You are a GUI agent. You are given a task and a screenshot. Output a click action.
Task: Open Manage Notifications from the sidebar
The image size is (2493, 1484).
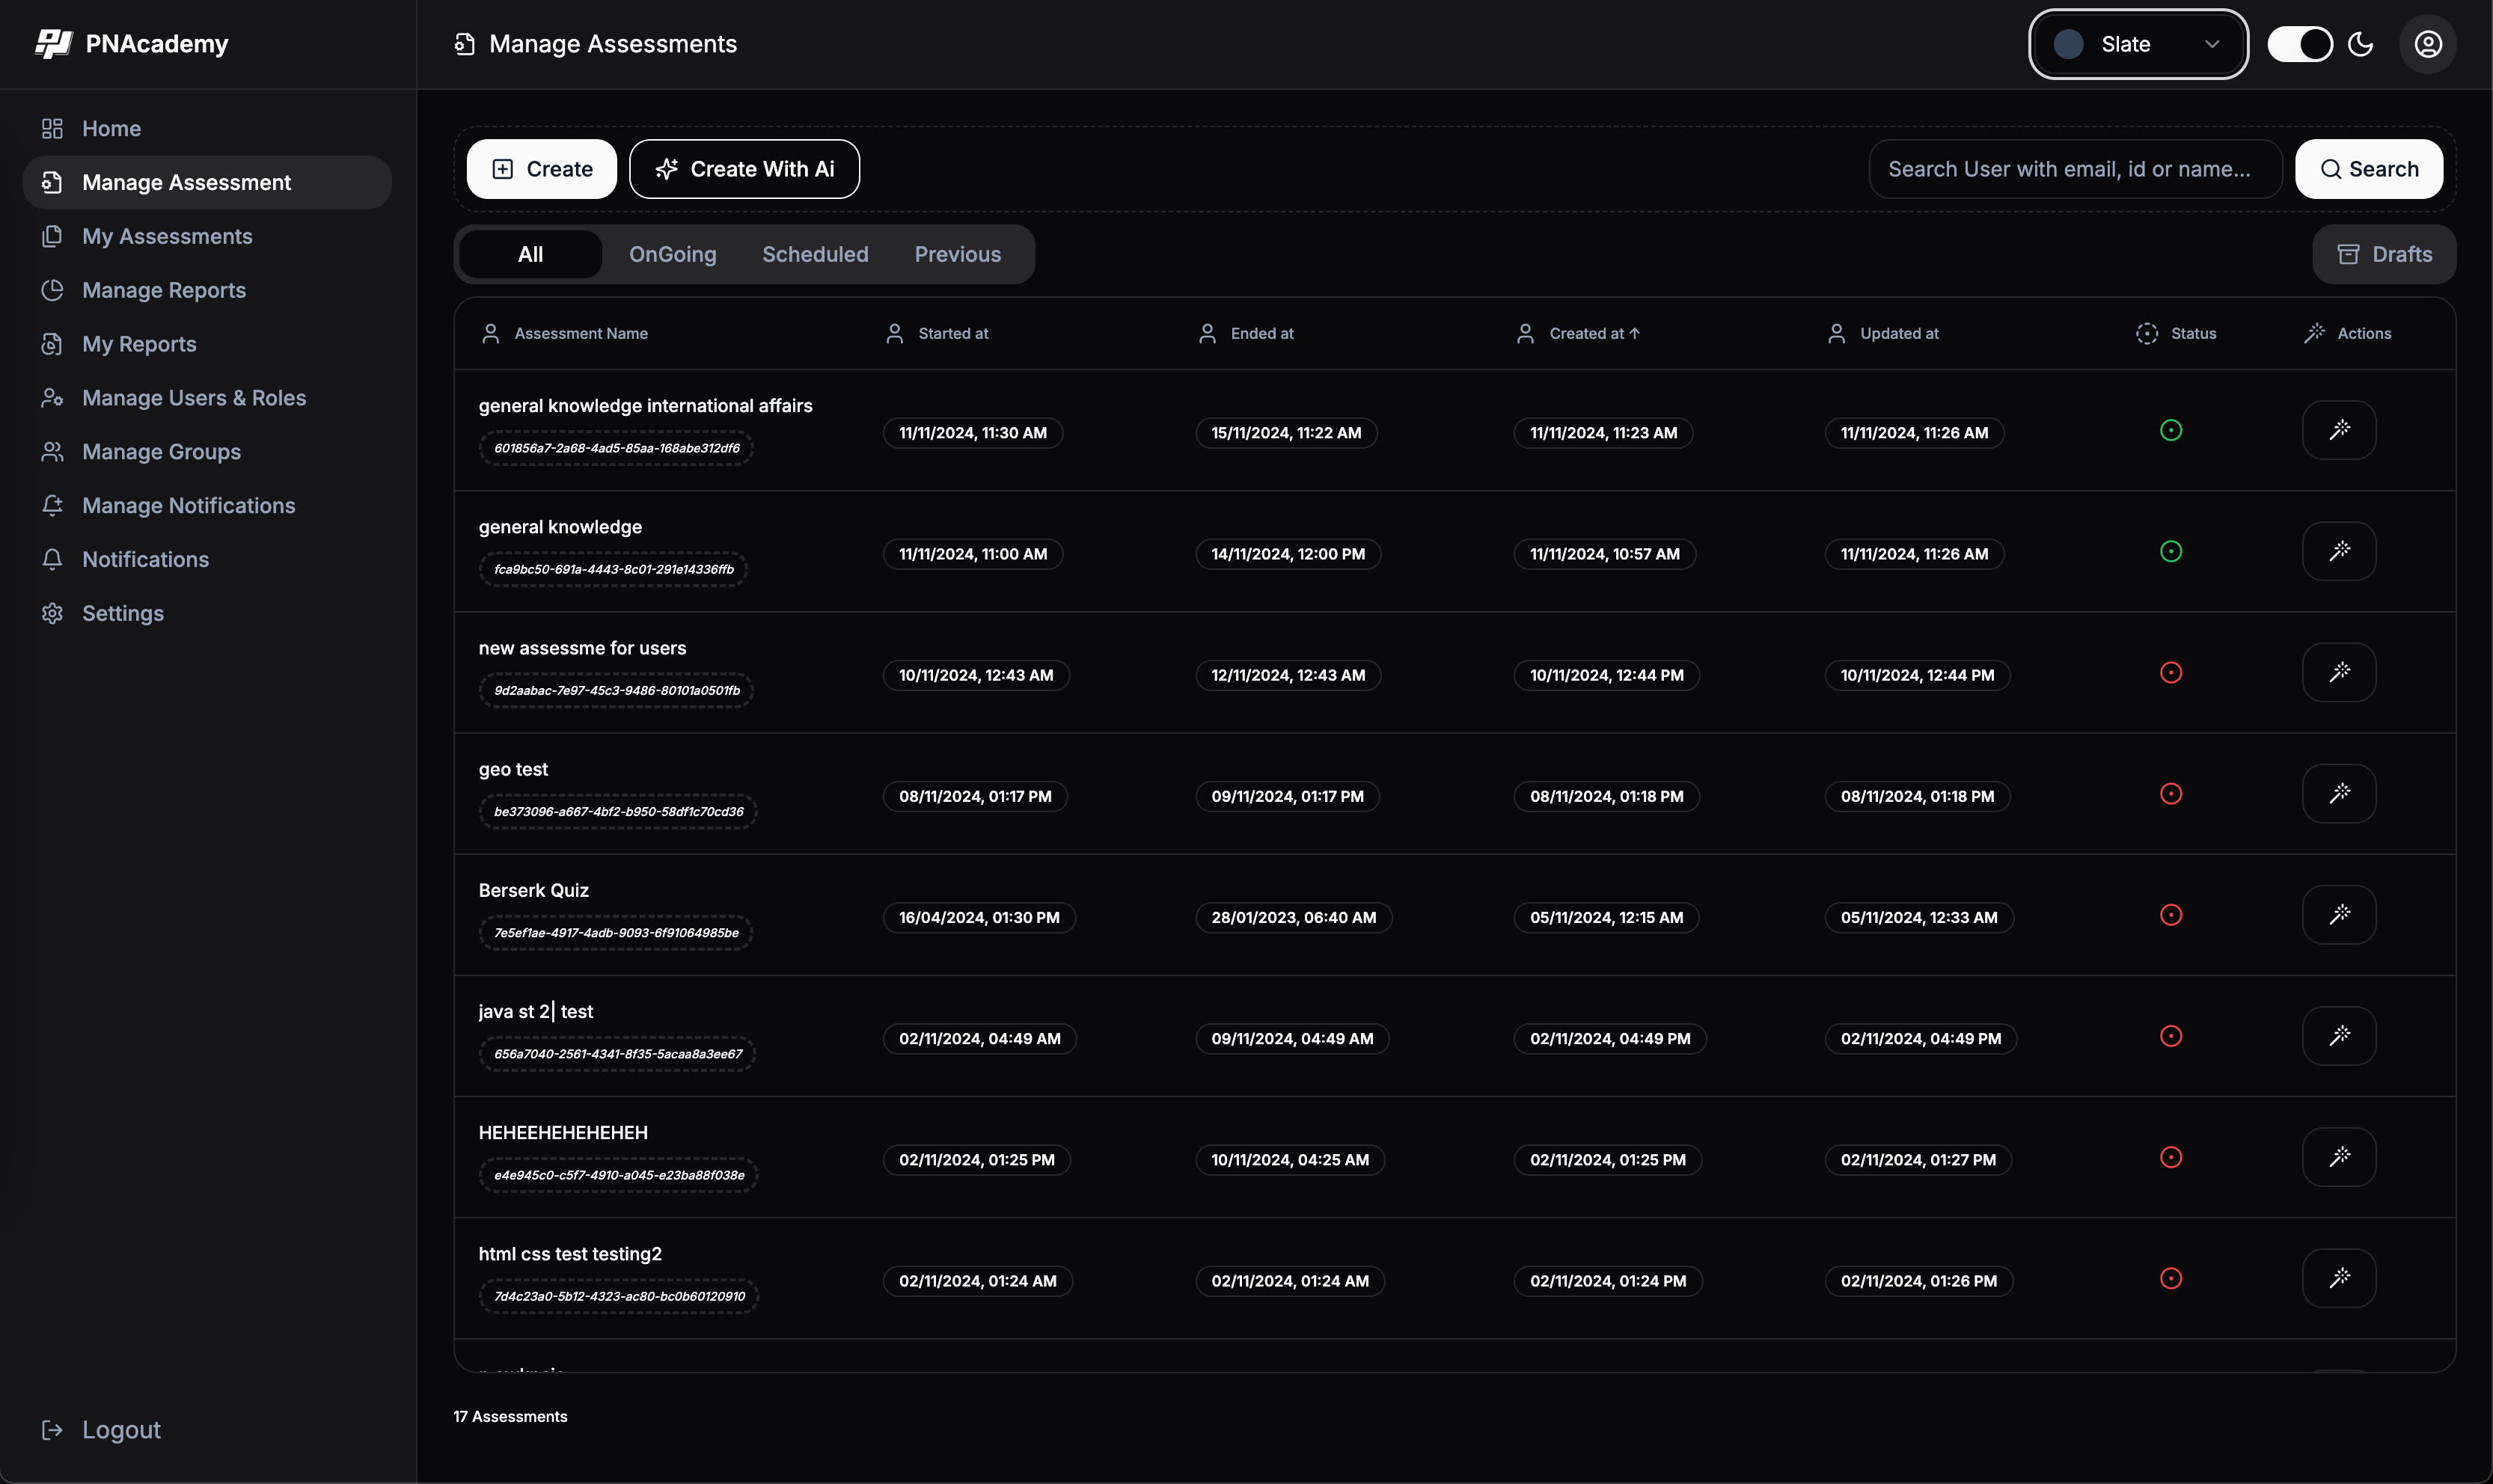pyautogui.click(x=188, y=505)
